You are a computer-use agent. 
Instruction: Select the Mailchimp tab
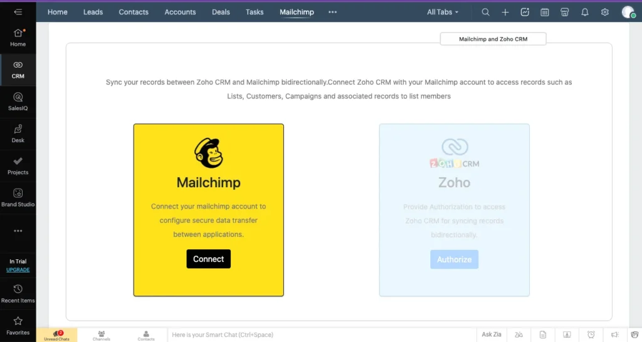tap(297, 13)
